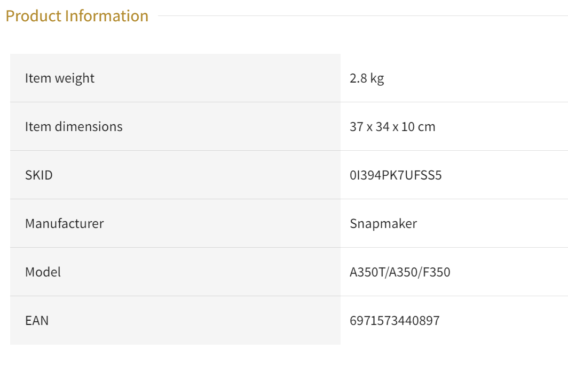Click the 'cm' unit text
568x366 pixels.
[427, 127]
